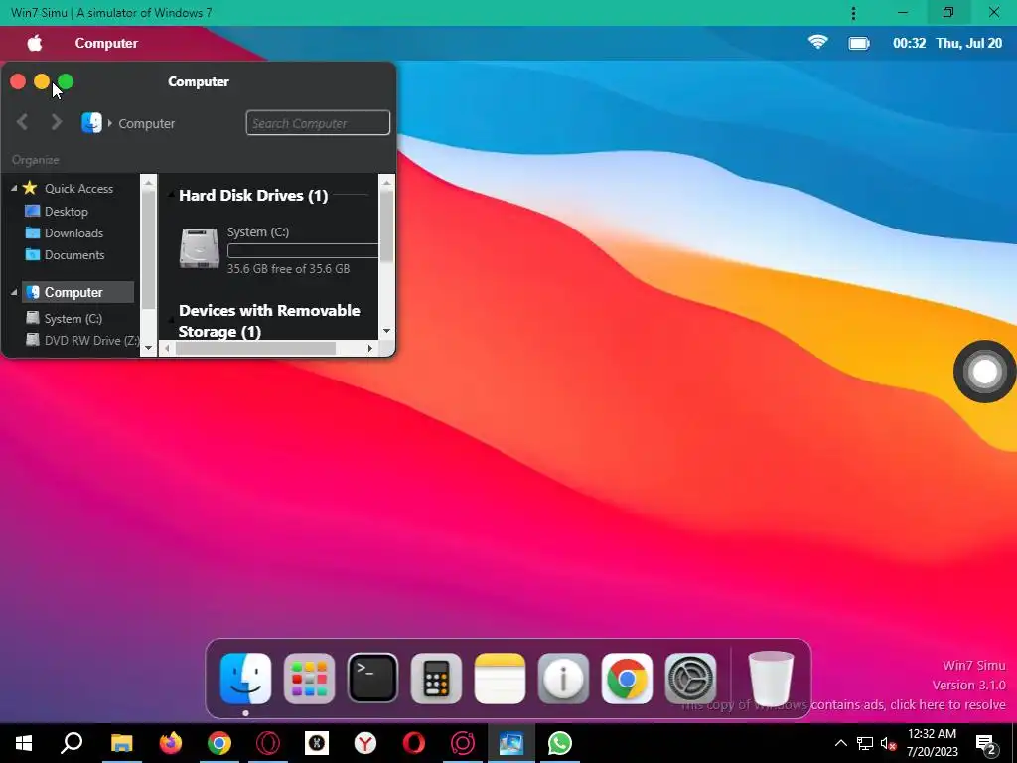The width and height of the screenshot is (1017, 763).
Task: Click the Back navigation arrow
Action: click(23, 122)
